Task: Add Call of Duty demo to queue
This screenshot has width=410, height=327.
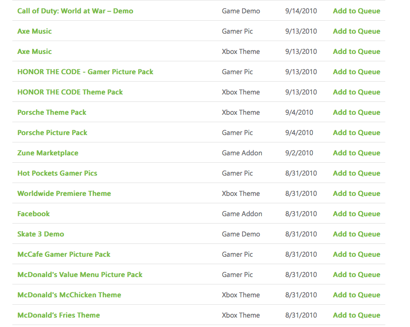Action: point(356,11)
